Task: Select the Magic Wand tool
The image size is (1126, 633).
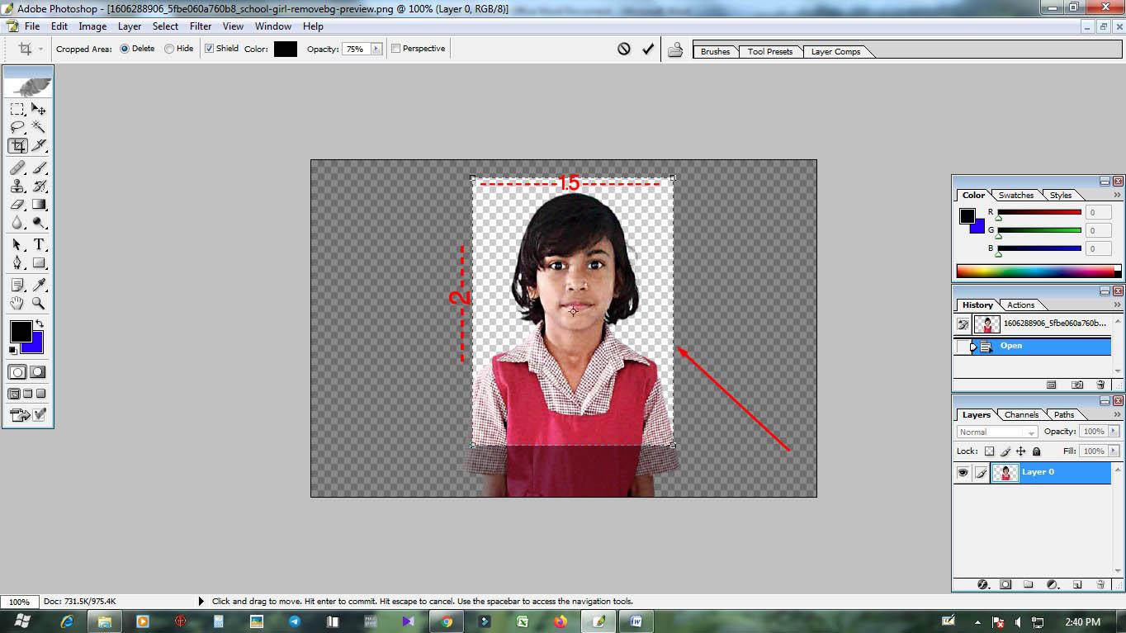Action: pyautogui.click(x=39, y=127)
